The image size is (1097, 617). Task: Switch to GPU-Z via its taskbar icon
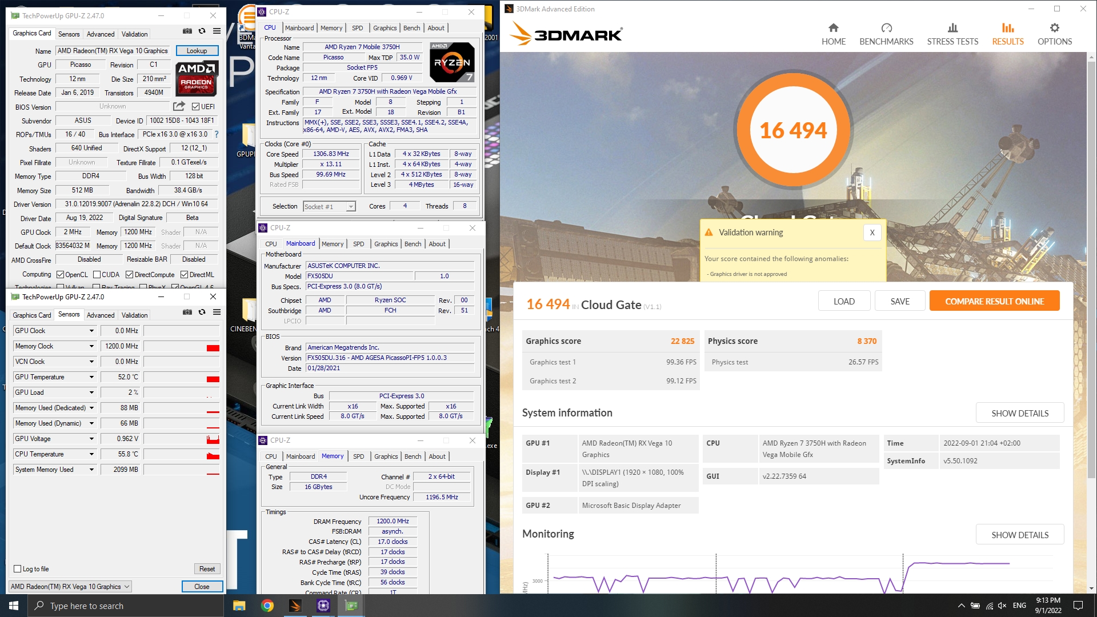(x=351, y=606)
